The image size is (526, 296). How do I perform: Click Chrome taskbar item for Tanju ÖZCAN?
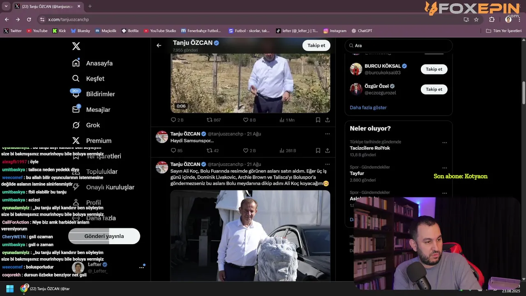(45, 289)
